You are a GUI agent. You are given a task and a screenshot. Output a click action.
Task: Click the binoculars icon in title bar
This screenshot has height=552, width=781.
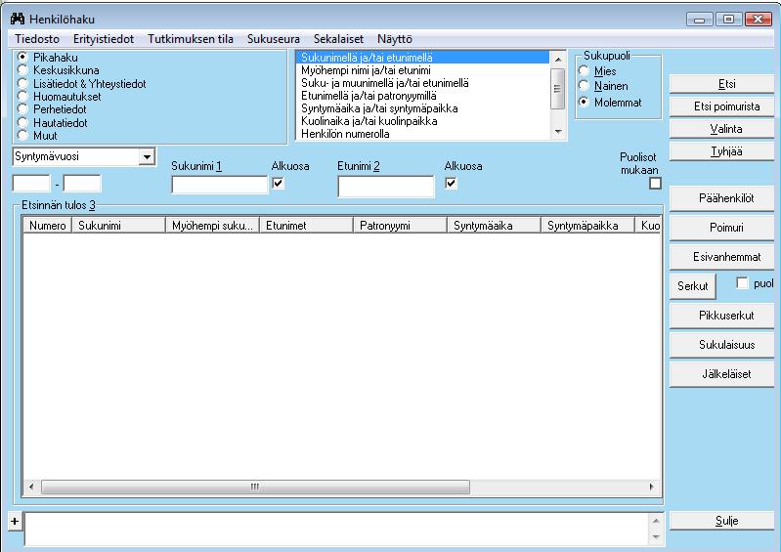[18, 19]
